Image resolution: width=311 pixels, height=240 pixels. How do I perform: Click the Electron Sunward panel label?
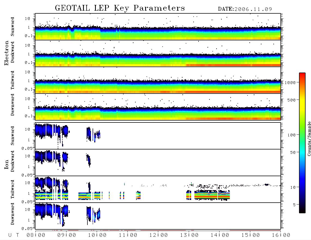(13, 27)
